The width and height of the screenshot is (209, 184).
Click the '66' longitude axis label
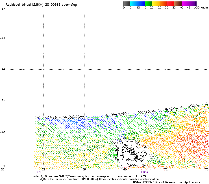pos(84,170)
